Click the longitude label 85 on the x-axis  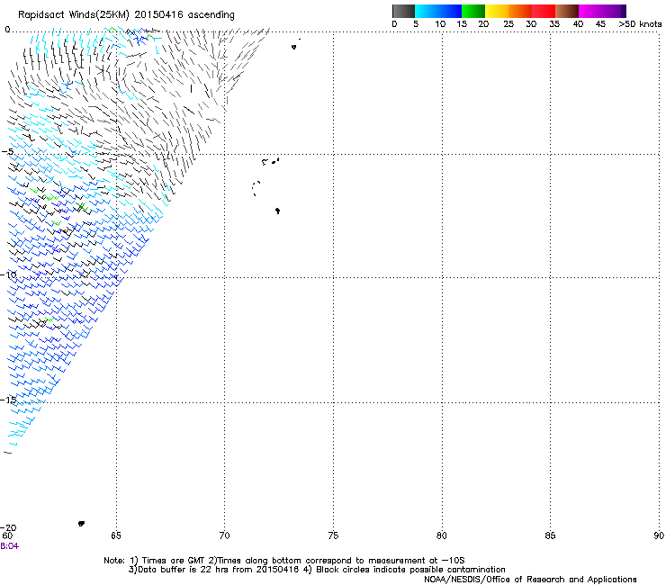click(x=550, y=535)
